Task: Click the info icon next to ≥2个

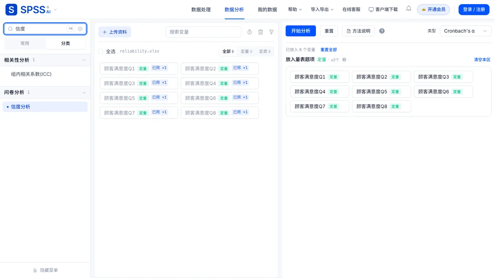Action: 344,60
